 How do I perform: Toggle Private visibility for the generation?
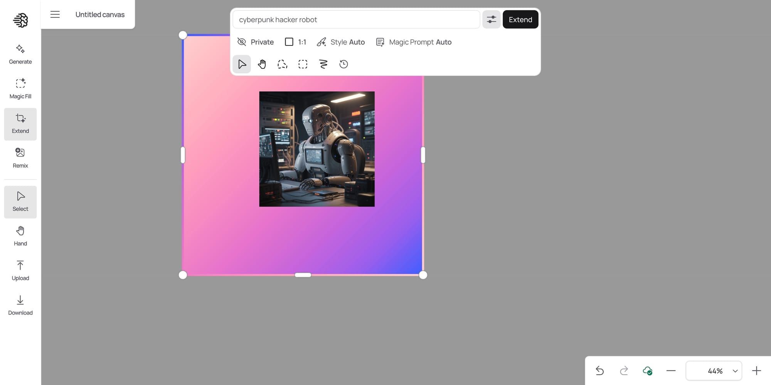[x=255, y=42]
